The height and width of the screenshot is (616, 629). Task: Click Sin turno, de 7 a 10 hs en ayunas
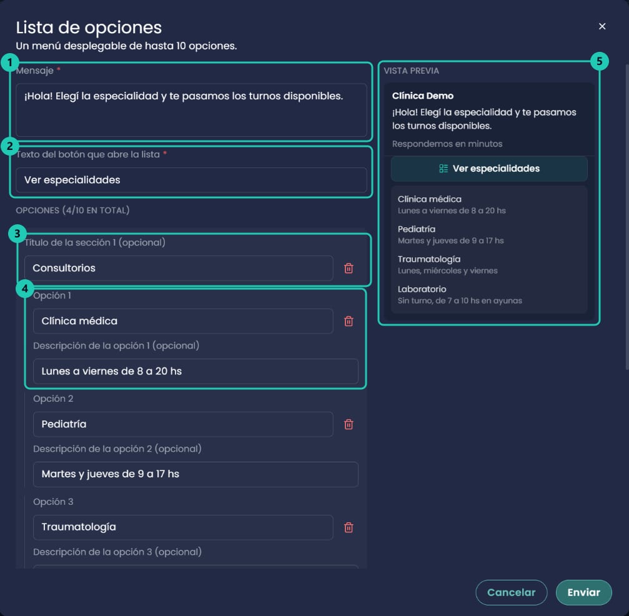460,301
